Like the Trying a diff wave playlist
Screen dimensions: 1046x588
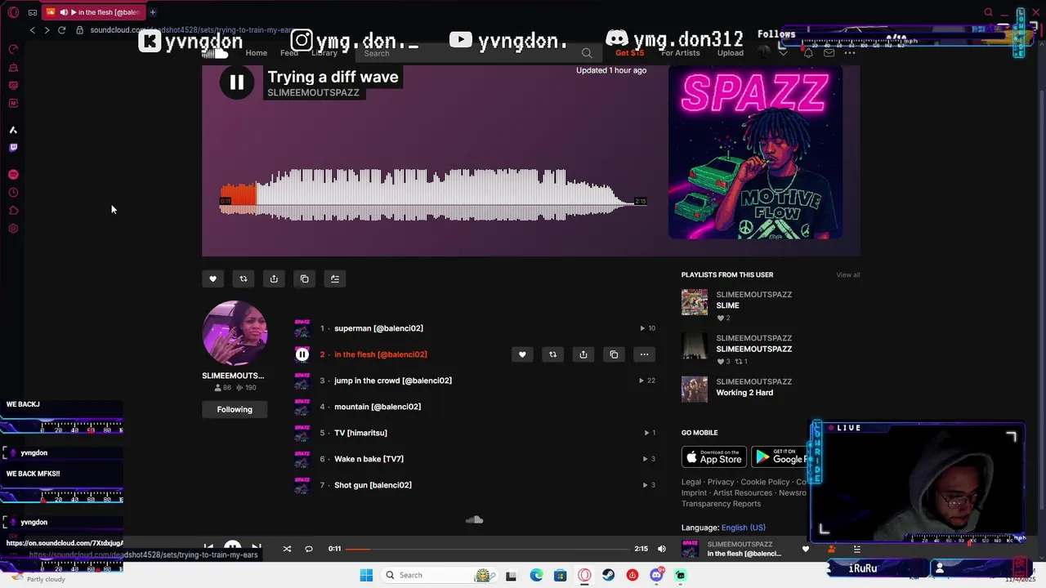(212, 278)
